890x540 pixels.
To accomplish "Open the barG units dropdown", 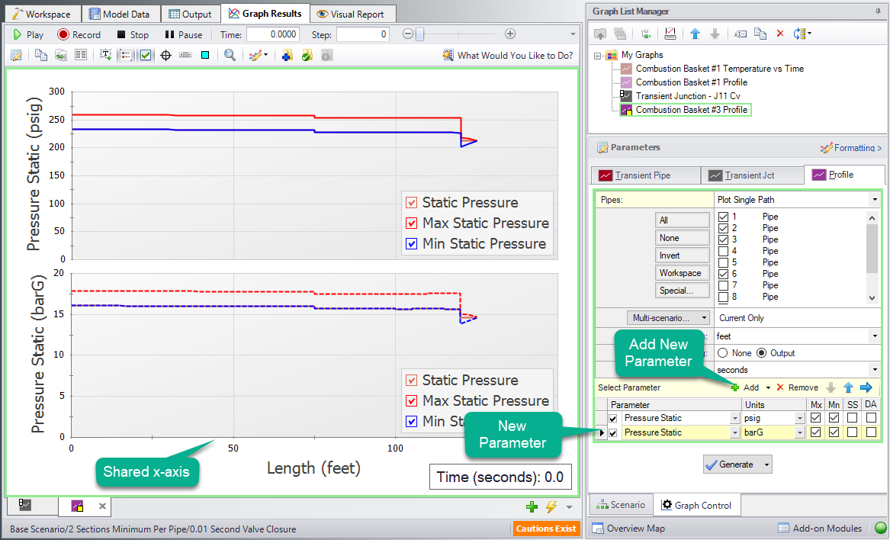I will tap(800, 433).
